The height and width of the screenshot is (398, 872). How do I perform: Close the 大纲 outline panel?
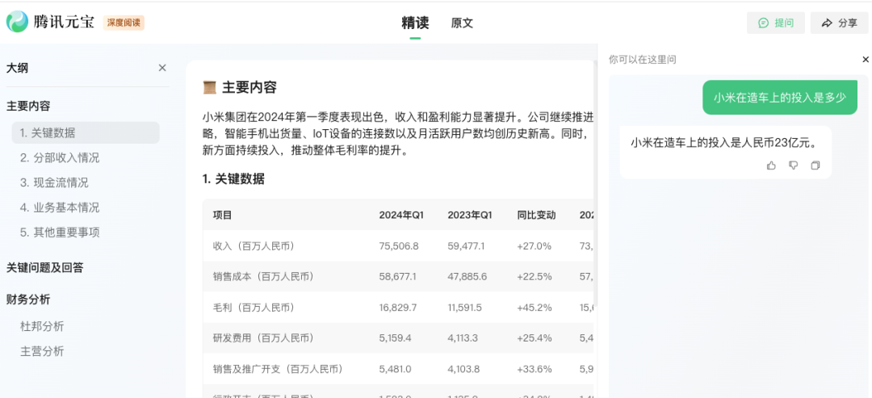[x=162, y=68]
